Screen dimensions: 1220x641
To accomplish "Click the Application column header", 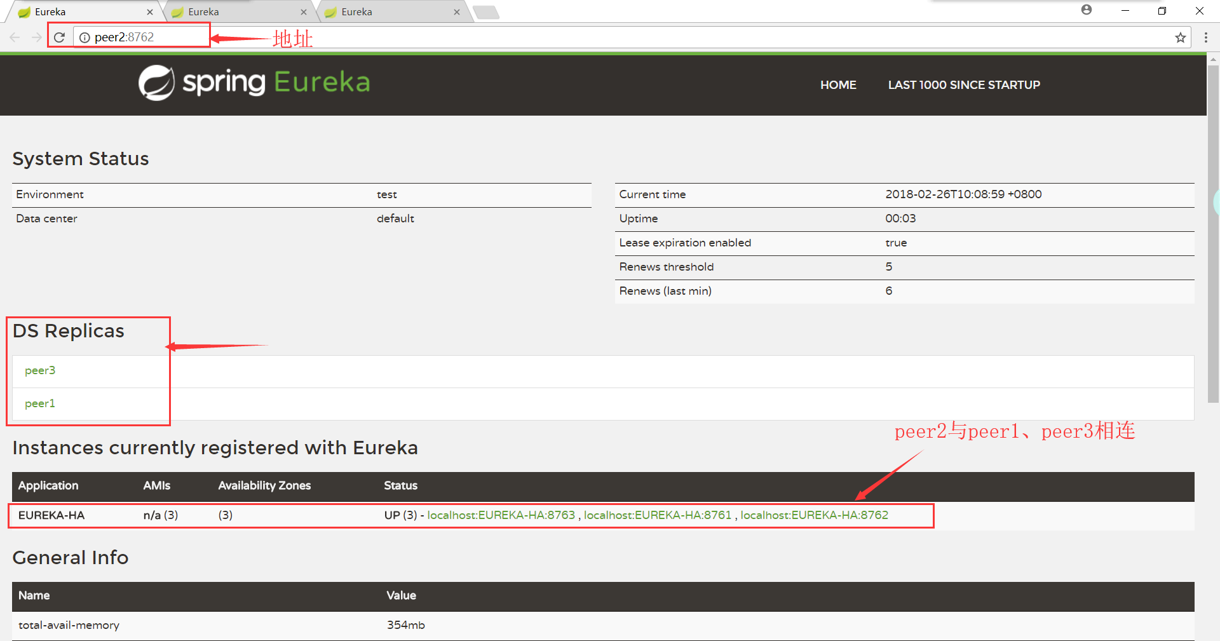I will point(48,485).
